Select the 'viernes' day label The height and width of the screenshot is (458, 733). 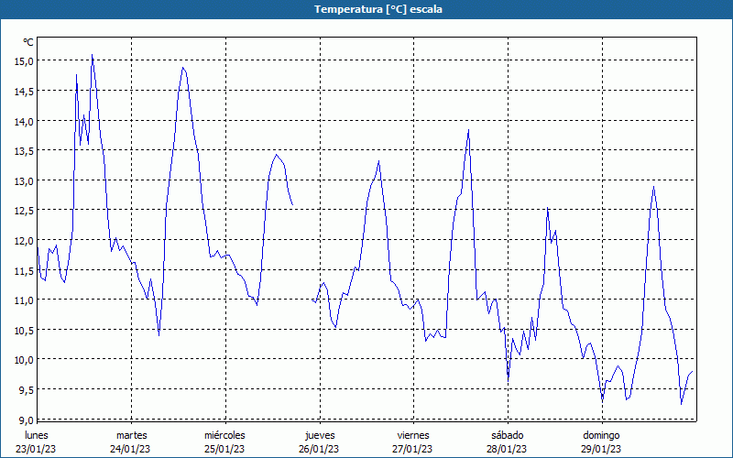tap(413, 435)
